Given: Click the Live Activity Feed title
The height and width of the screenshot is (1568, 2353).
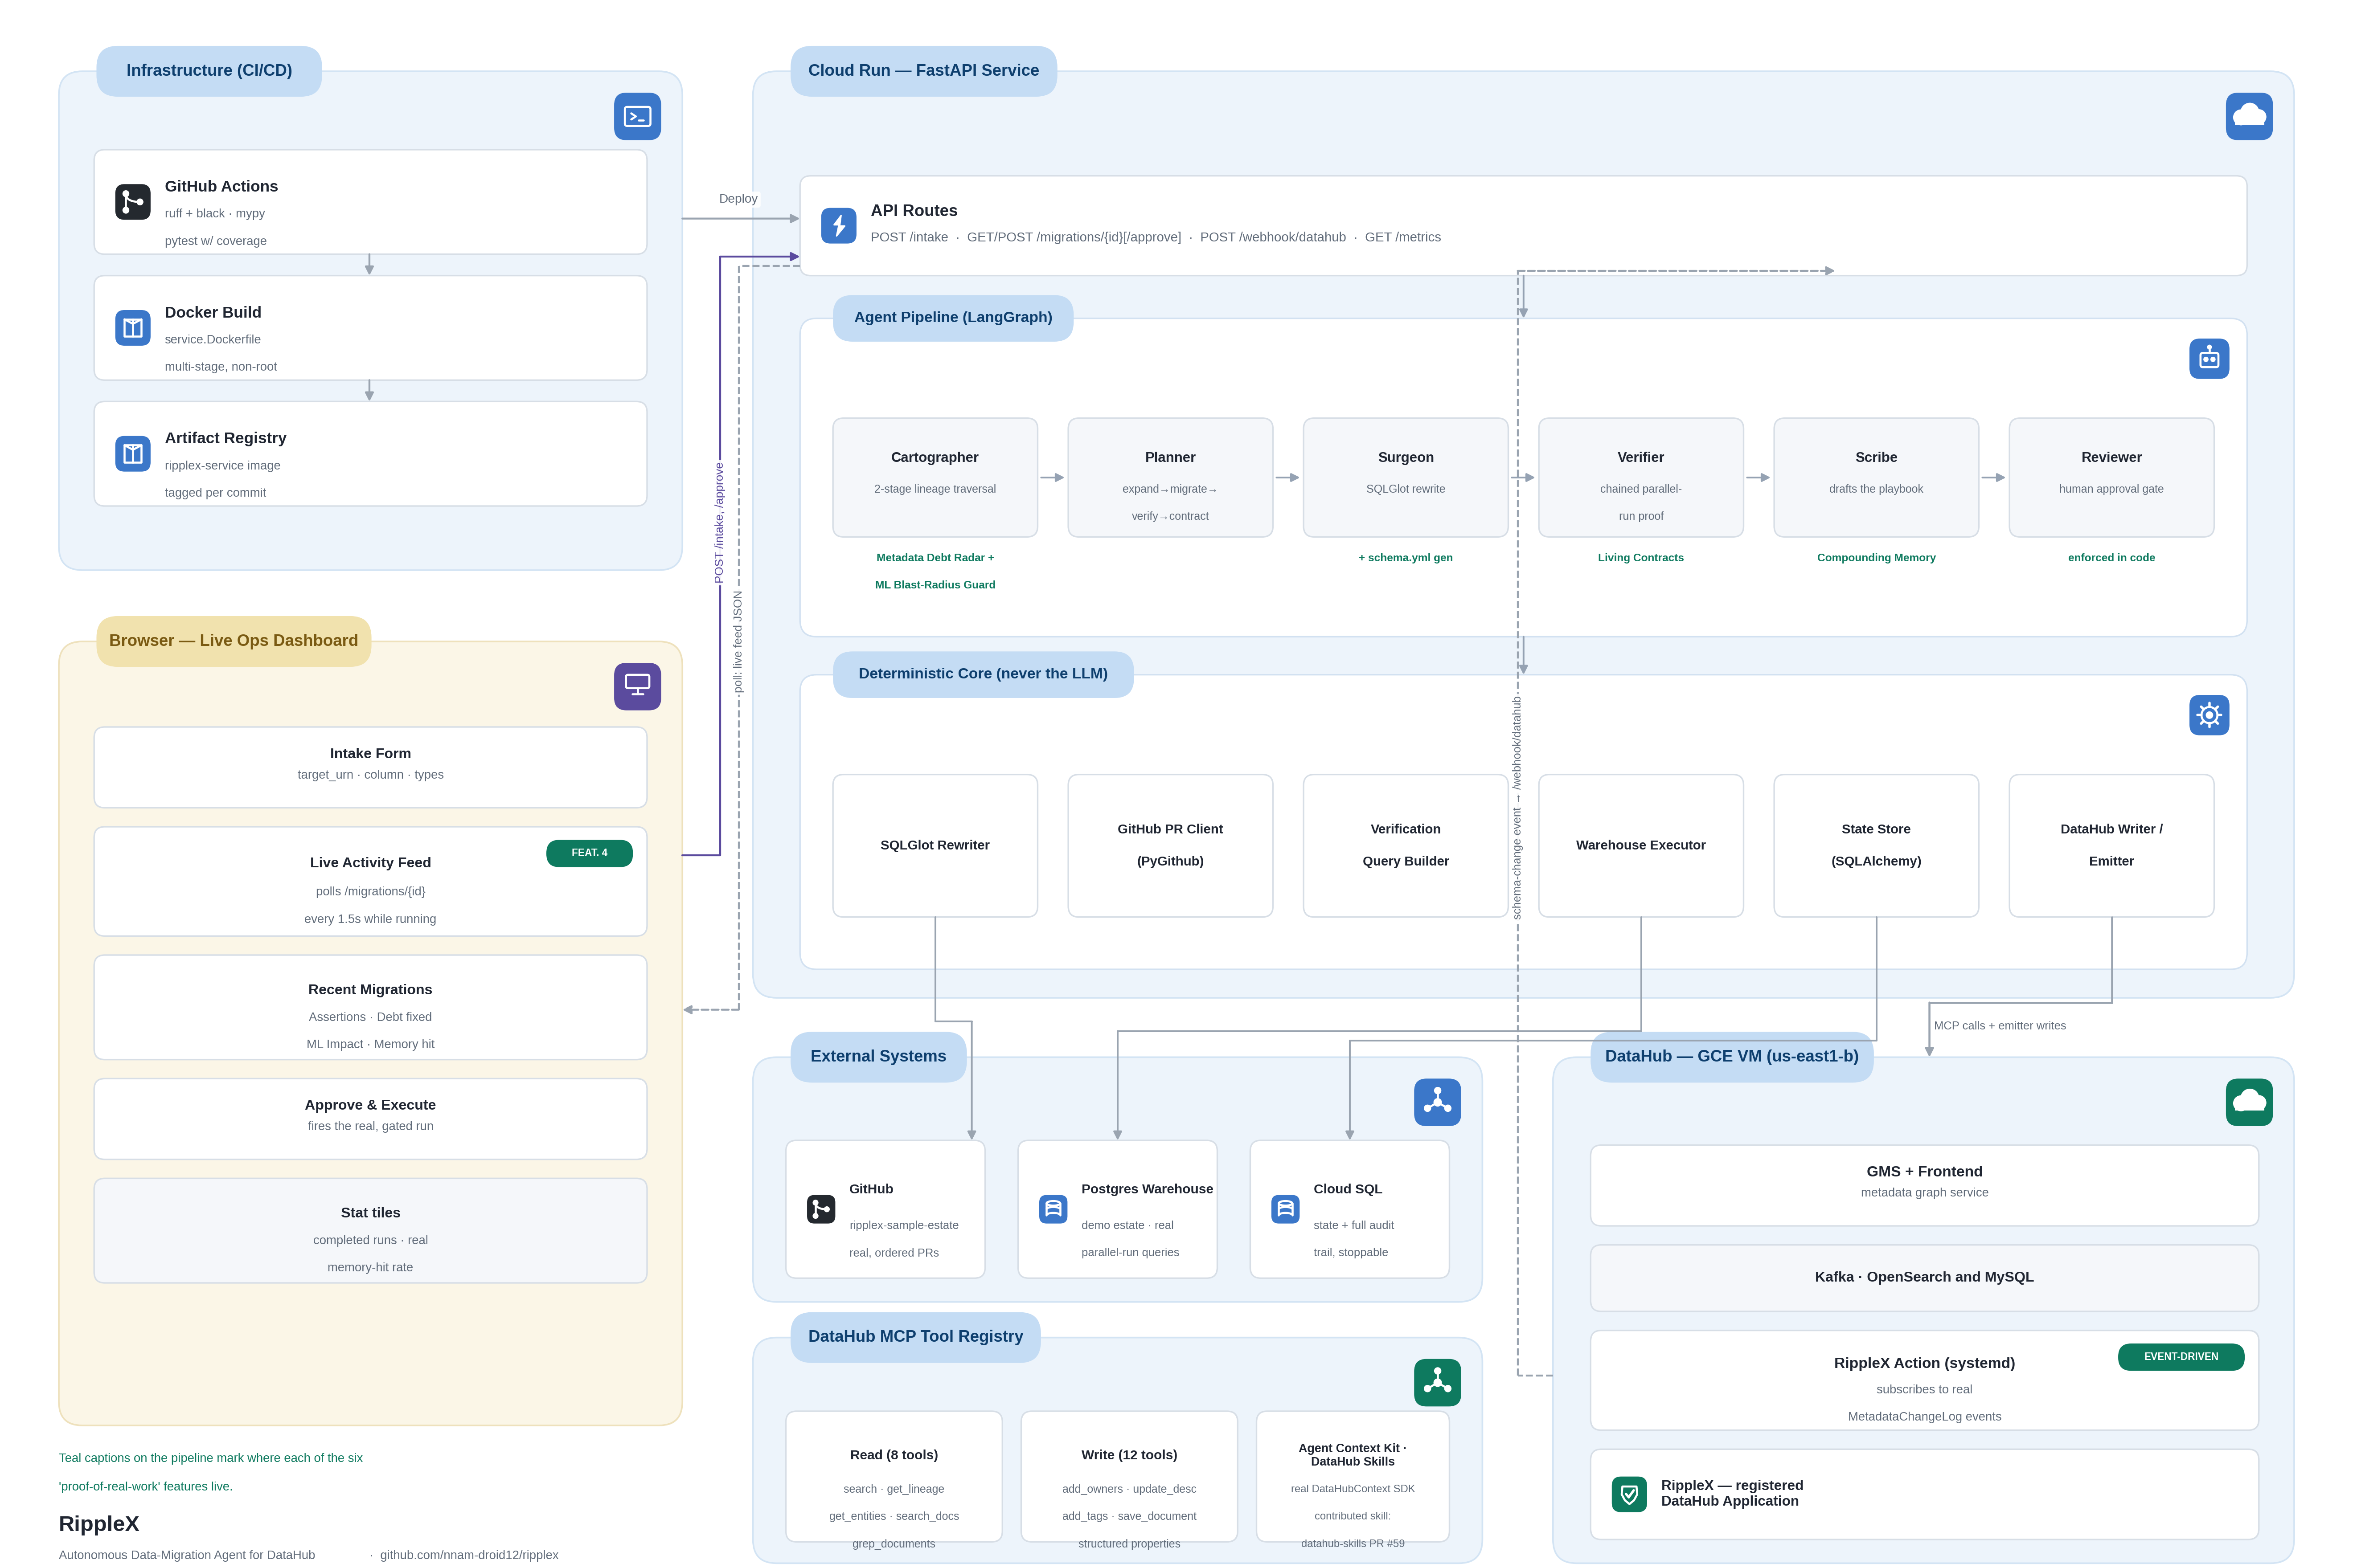Looking at the screenshot, I should click(x=370, y=863).
